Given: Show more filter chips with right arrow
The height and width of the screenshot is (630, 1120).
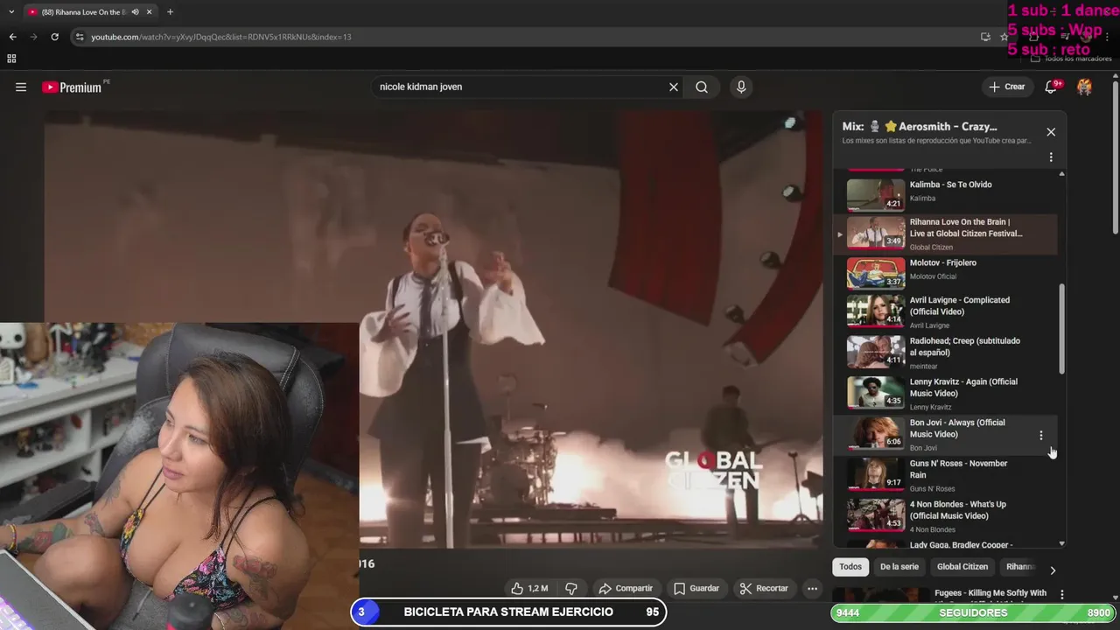Looking at the screenshot, I should 1053,570.
